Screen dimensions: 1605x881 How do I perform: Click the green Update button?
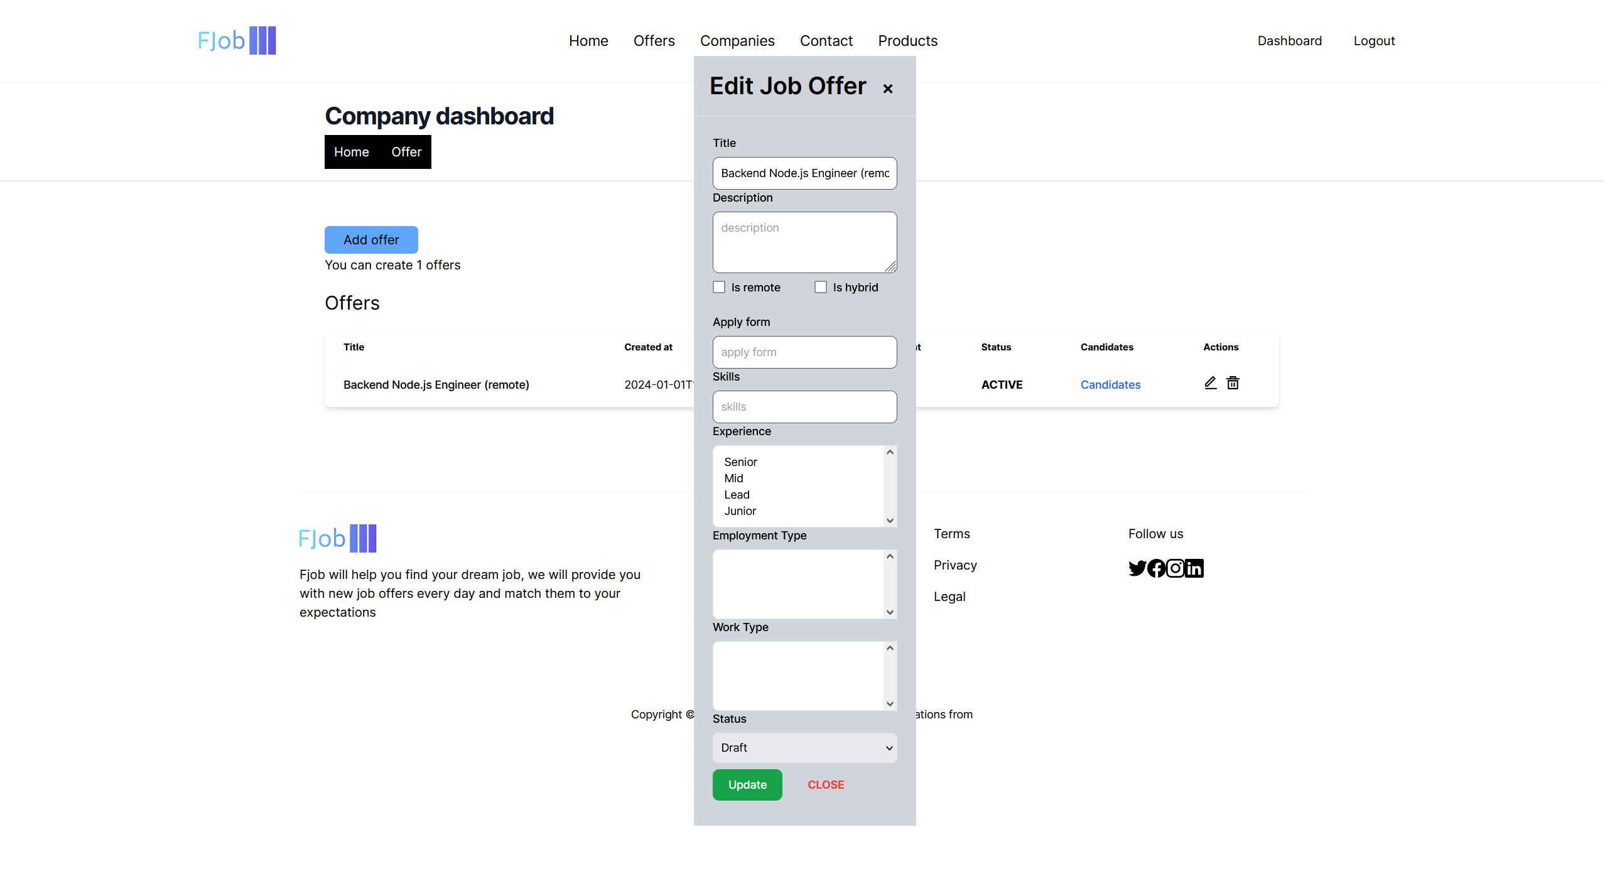(x=746, y=783)
